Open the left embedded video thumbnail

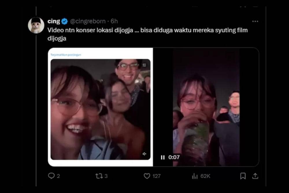100,110
